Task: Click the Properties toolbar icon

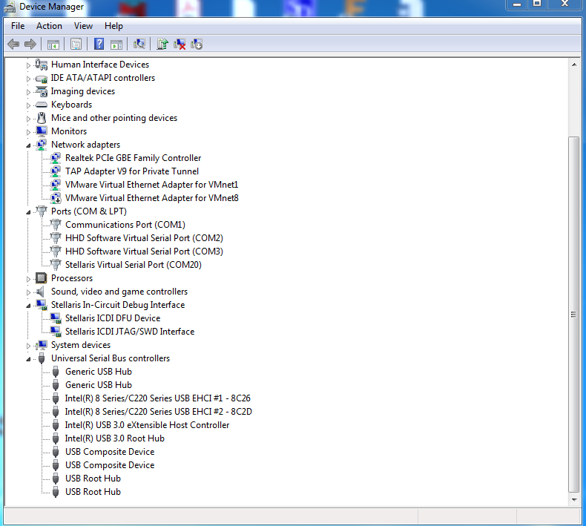Action: point(76,44)
